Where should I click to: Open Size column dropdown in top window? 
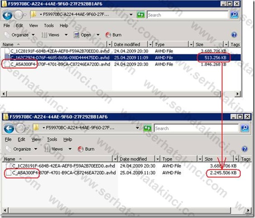226,45
